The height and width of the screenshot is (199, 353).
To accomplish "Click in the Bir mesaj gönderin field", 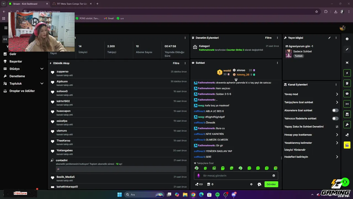I will pos(236,176).
